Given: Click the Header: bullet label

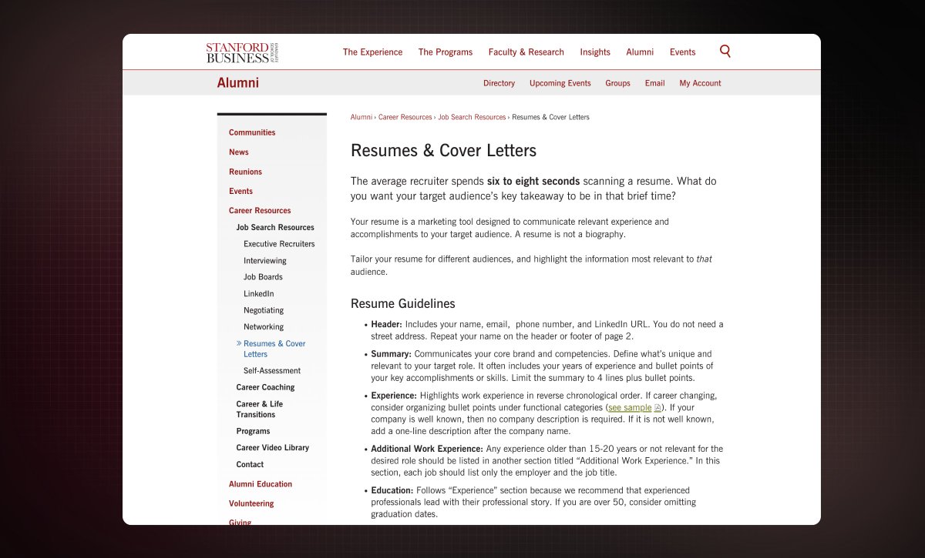Looking at the screenshot, I should click(x=386, y=325).
